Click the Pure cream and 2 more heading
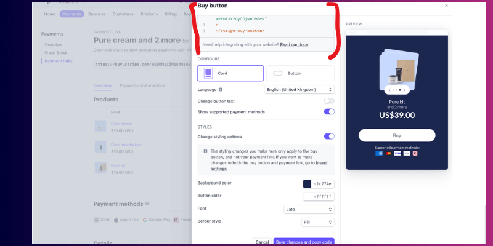 pyautogui.click(x=137, y=40)
